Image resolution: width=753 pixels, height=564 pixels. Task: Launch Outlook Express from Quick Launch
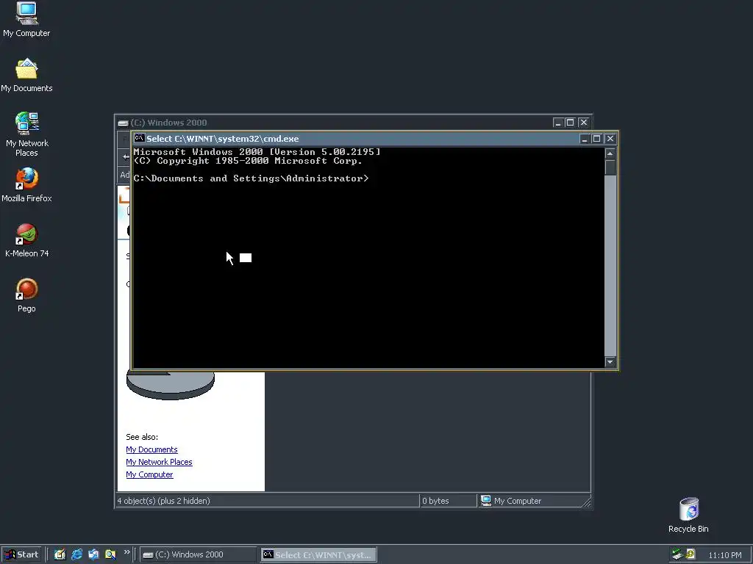pyautogui.click(x=93, y=554)
